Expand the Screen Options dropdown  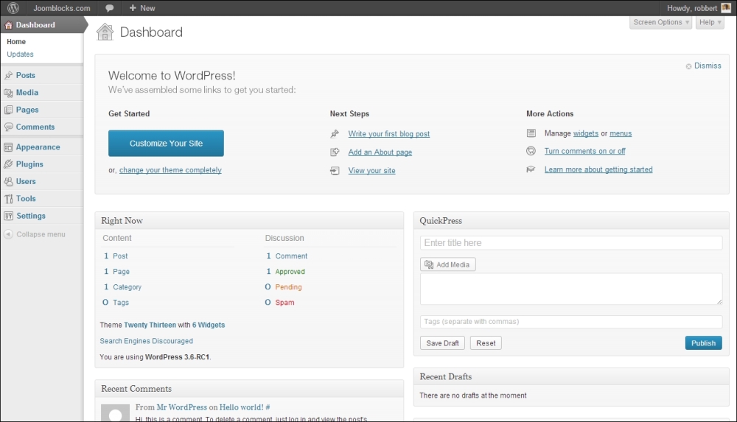(x=661, y=22)
